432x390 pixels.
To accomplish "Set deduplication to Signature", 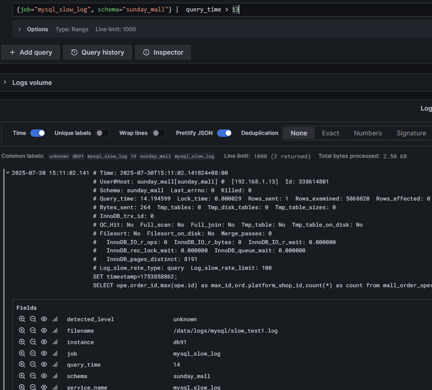I will (x=411, y=133).
